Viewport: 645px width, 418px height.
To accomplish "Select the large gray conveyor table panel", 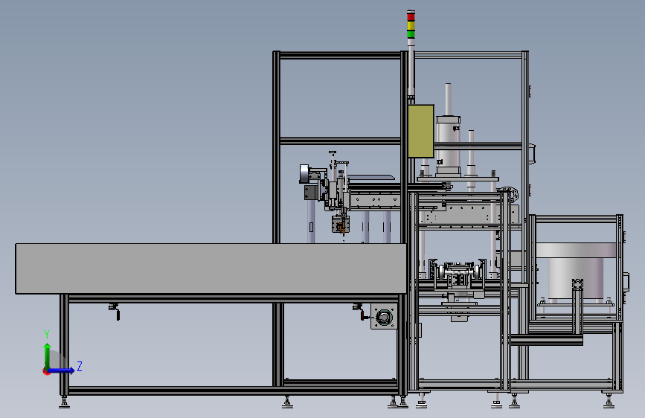I will 211,269.
